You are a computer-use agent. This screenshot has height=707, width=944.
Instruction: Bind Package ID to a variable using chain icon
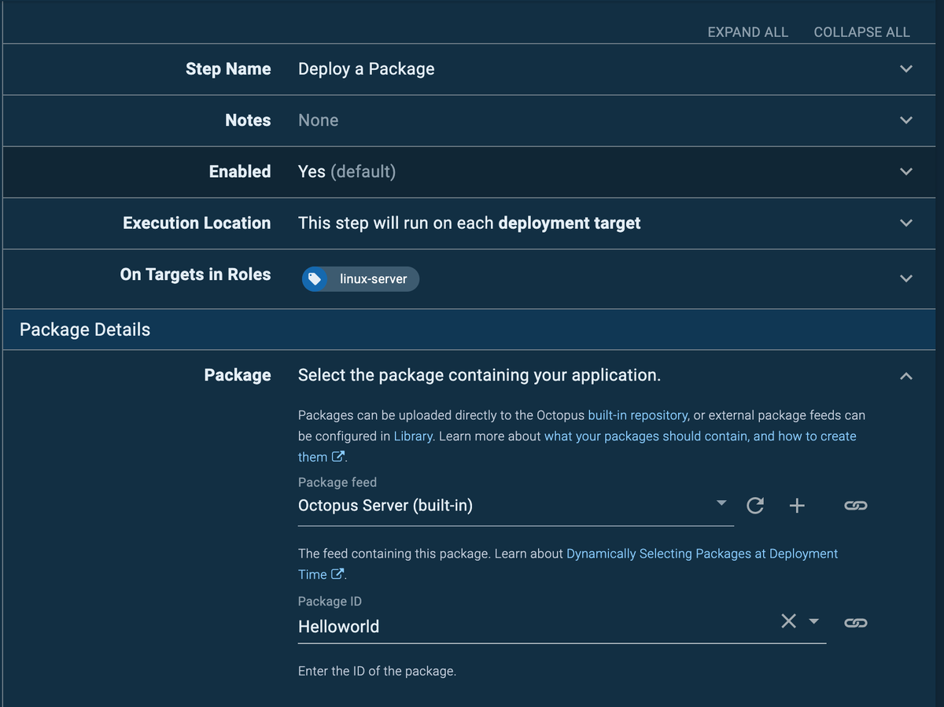855,622
